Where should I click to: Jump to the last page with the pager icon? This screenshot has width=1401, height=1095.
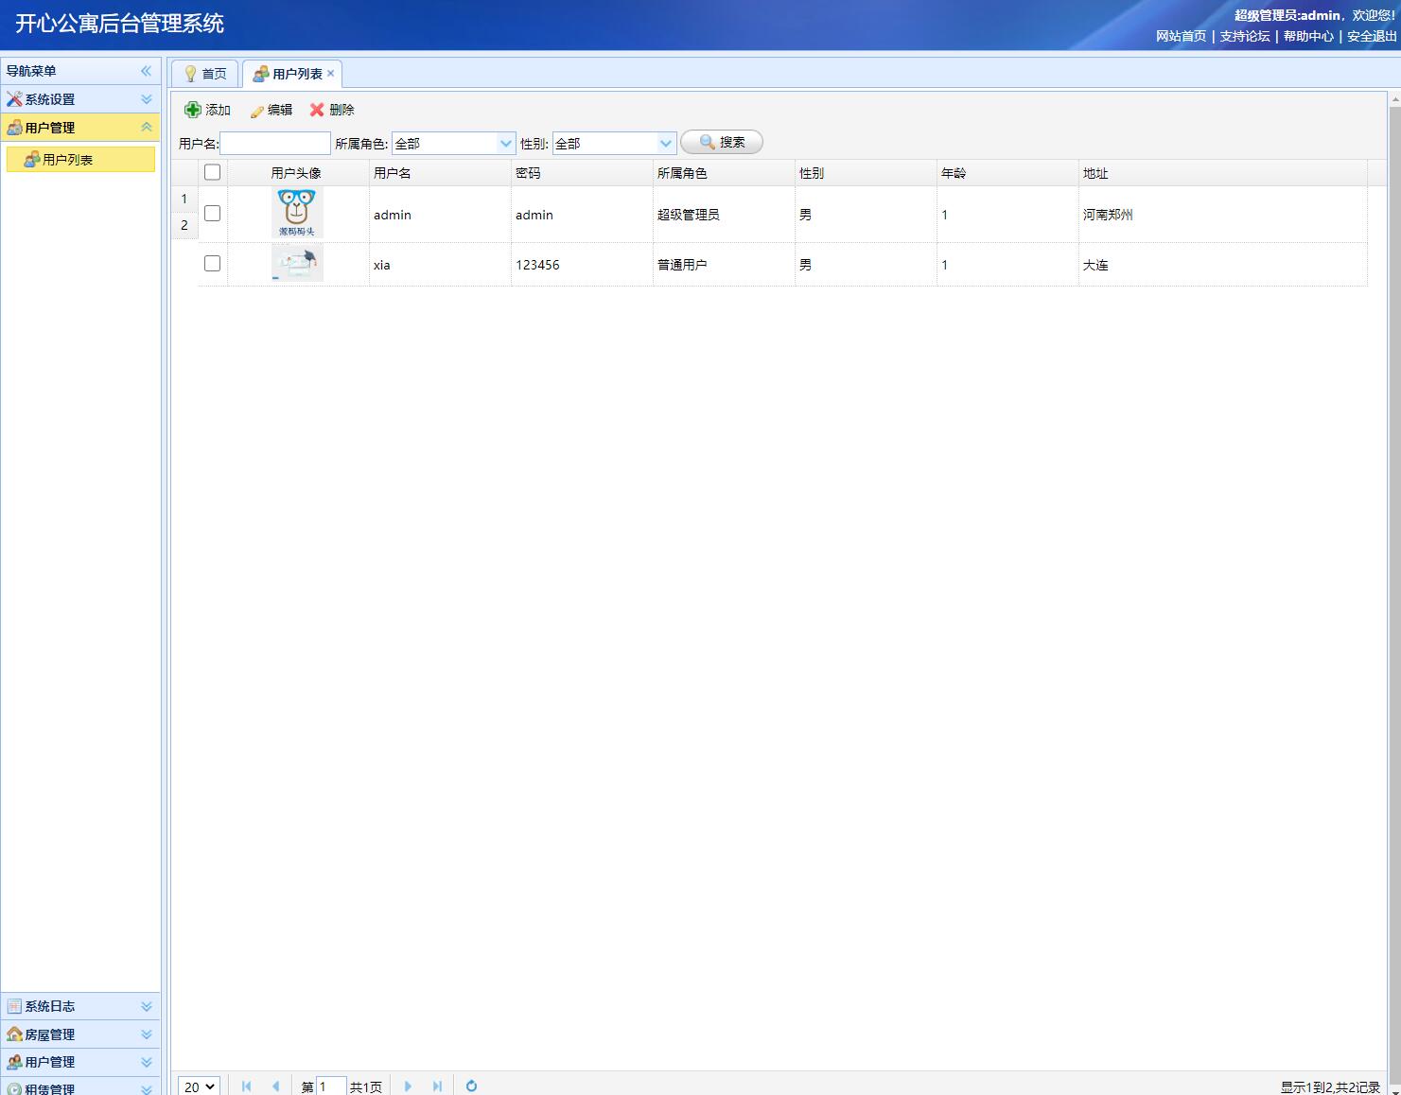tap(437, 1086)
